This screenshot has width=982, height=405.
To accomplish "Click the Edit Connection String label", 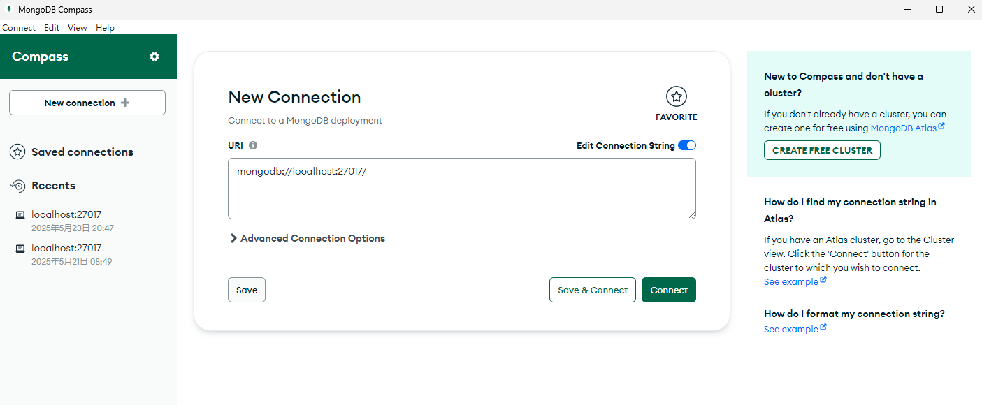I will click(626, 146).
